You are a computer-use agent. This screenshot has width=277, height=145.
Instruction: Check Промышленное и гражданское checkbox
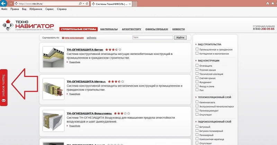click(197, 49)
